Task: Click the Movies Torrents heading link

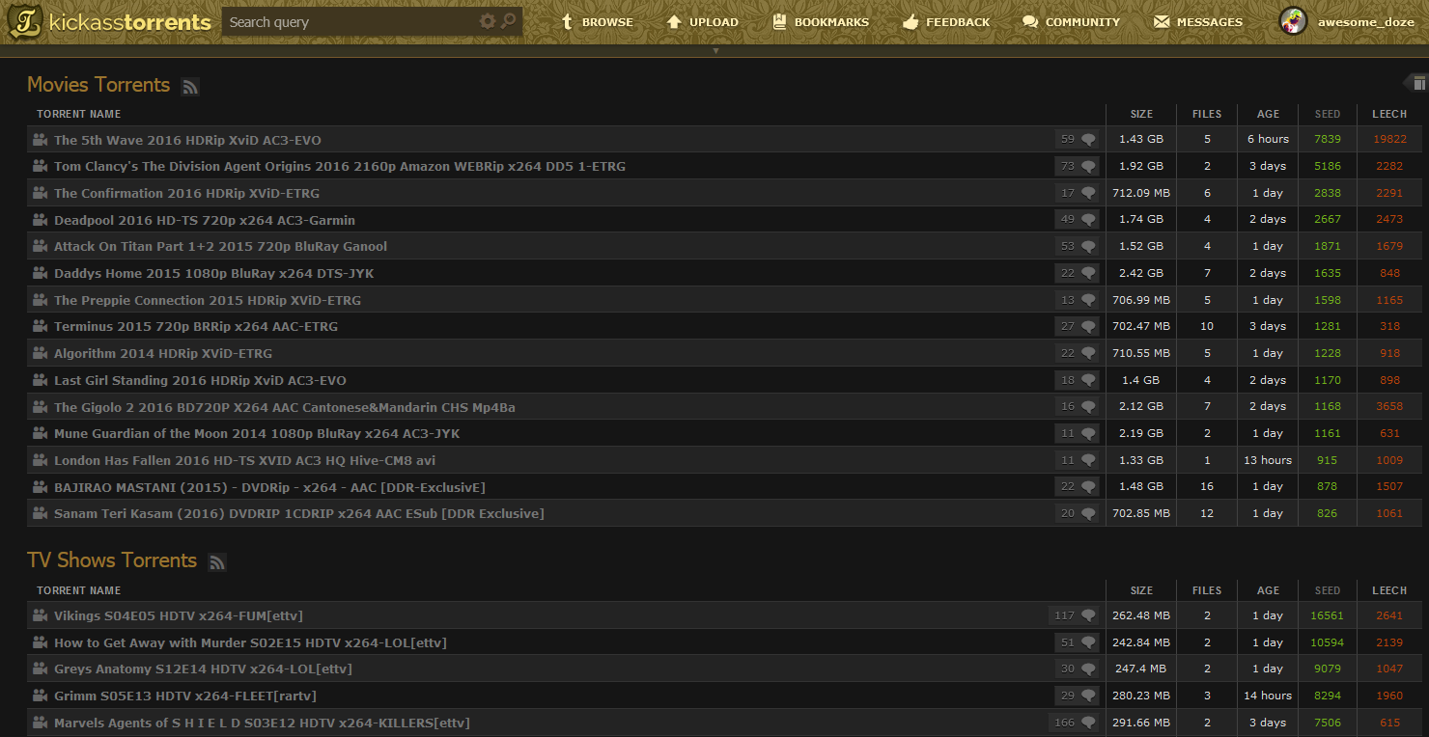Action: click(x=98, y=85)
